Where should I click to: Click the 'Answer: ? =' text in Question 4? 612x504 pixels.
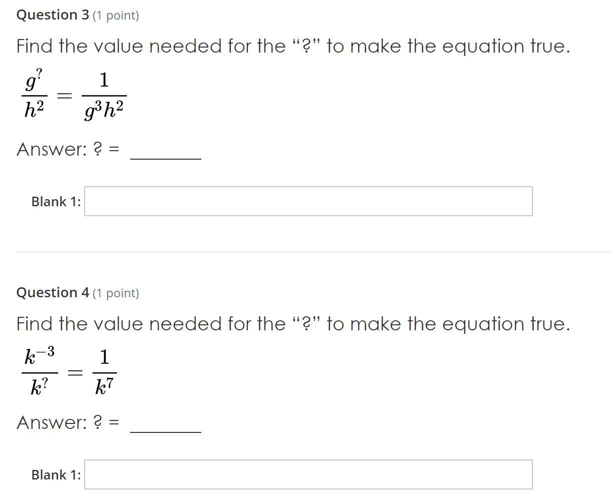(68, 422)
